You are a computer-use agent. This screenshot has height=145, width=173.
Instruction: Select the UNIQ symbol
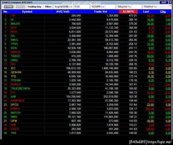tap(14, 60)
